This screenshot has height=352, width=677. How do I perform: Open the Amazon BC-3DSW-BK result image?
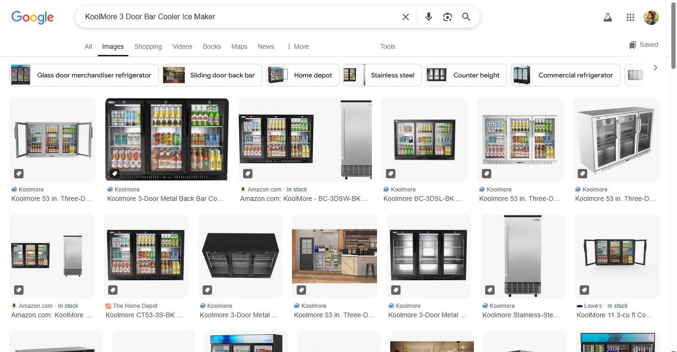[305, 139]
